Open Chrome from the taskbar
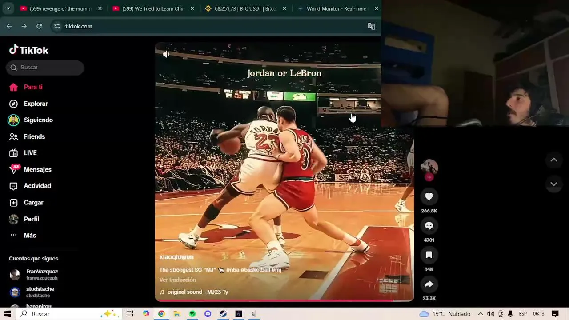Screen dimensions: 569x320 pyautogui.click(x=161, y=314)
